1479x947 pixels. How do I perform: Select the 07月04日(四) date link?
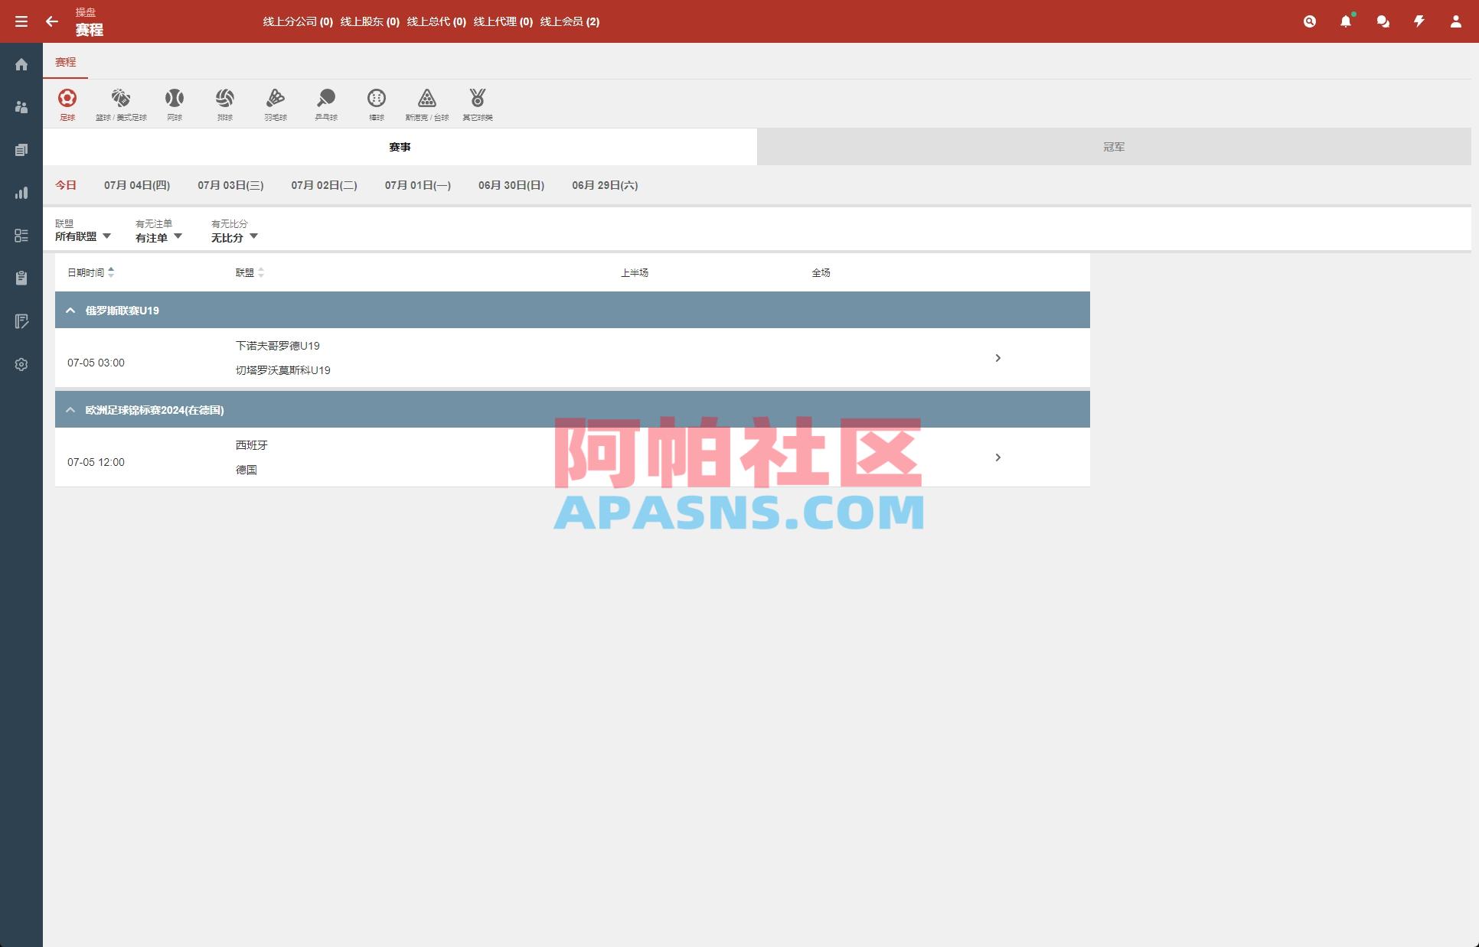click(137, 185)
